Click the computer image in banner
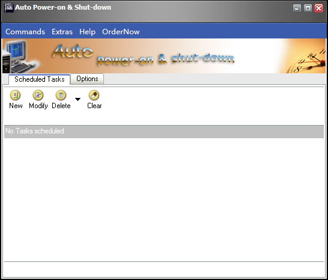This screenshot has height=280, width=328. [x=19, y=56]
